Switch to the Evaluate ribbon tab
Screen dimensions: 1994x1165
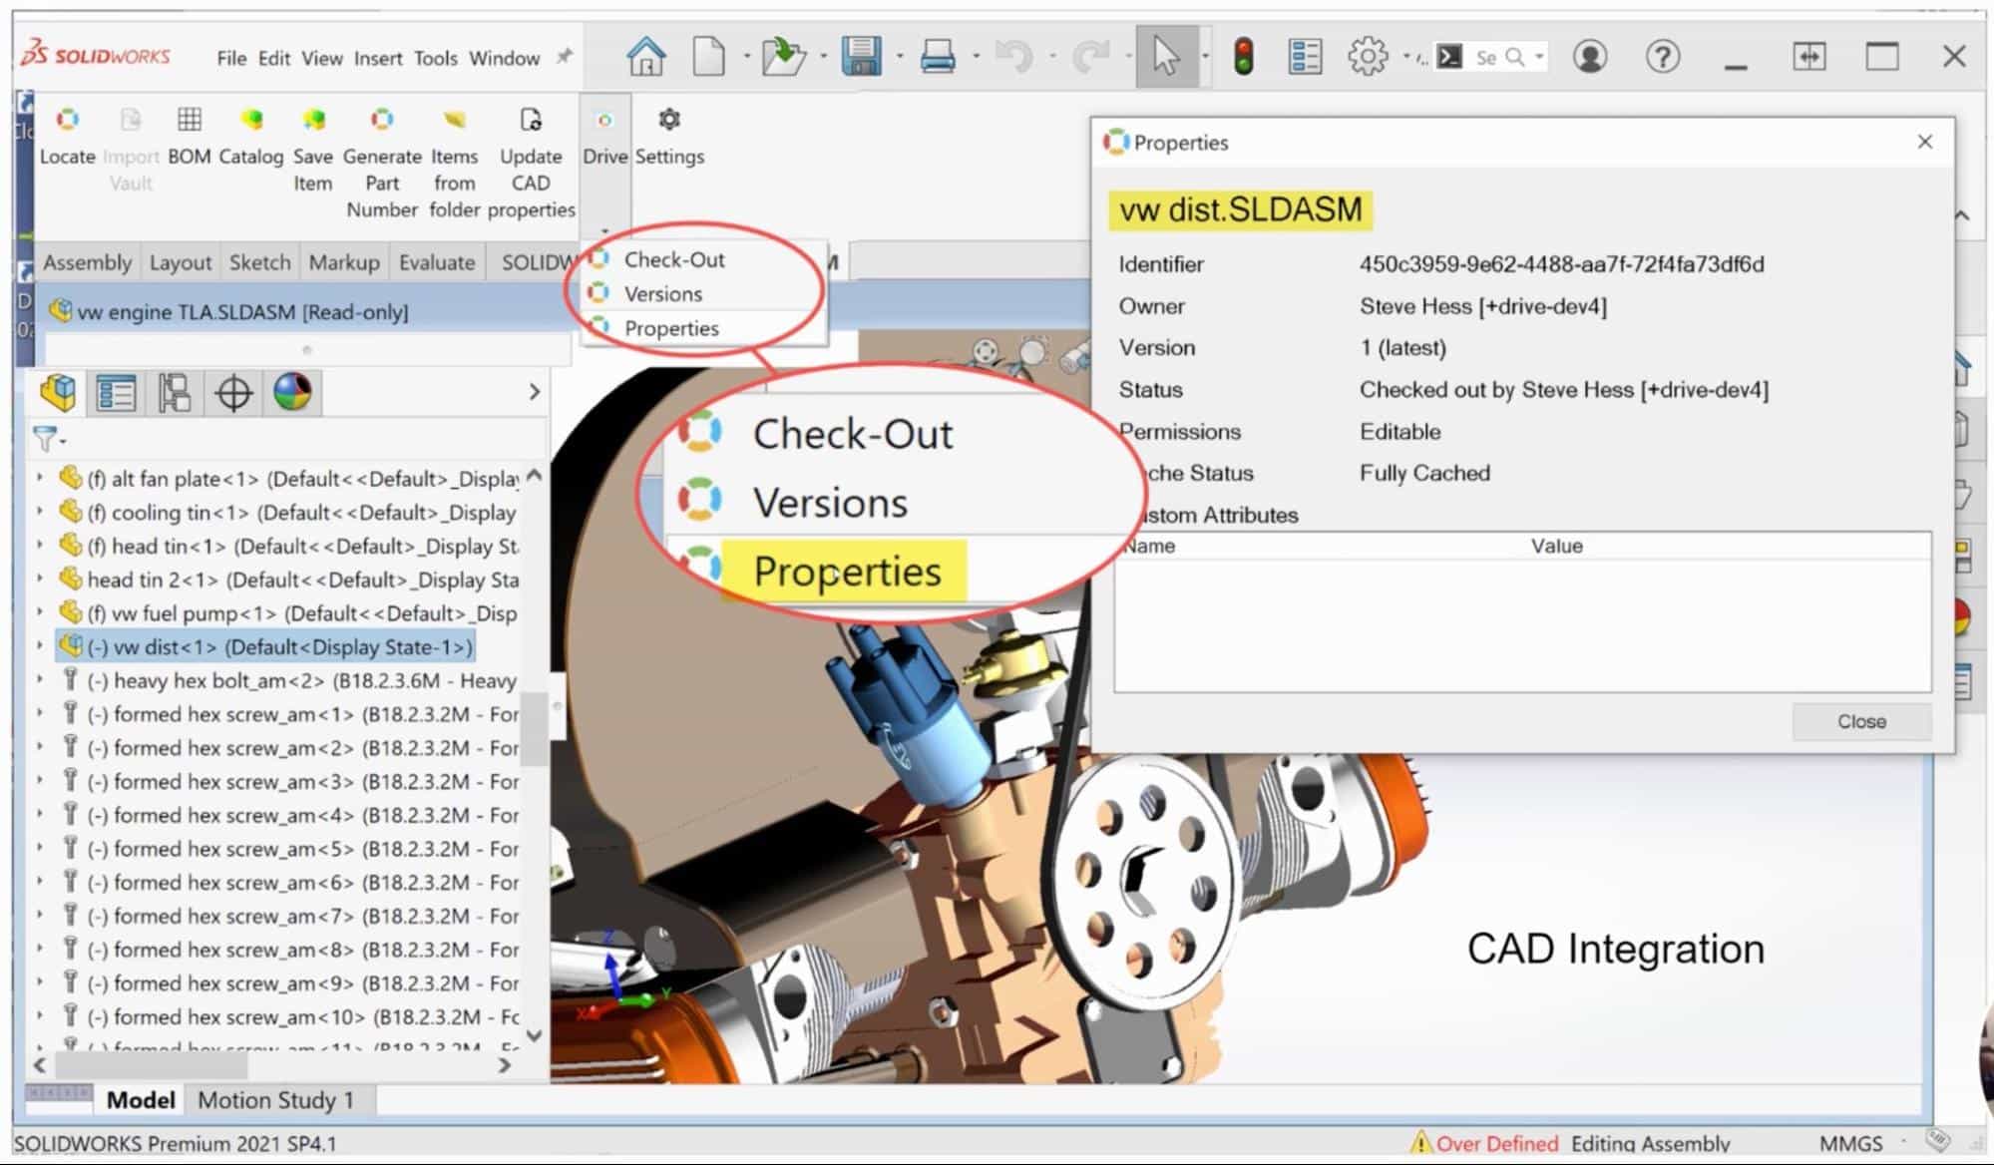437,262
